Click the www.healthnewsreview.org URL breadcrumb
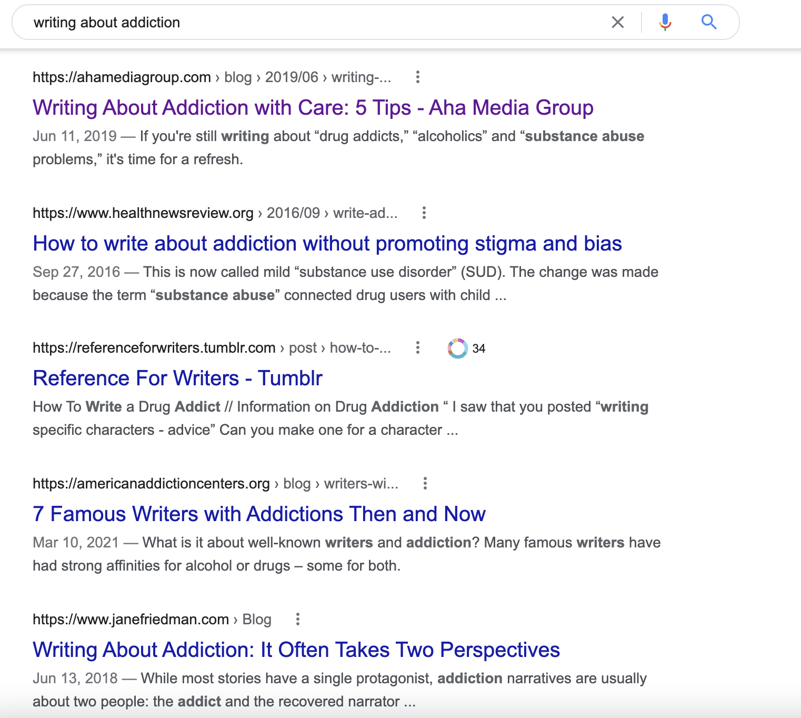The height and width of the screenshot is (718, 801). click(215, 213)
